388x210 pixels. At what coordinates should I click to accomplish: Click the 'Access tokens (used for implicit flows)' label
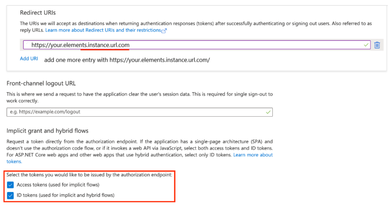pos(58,185)
